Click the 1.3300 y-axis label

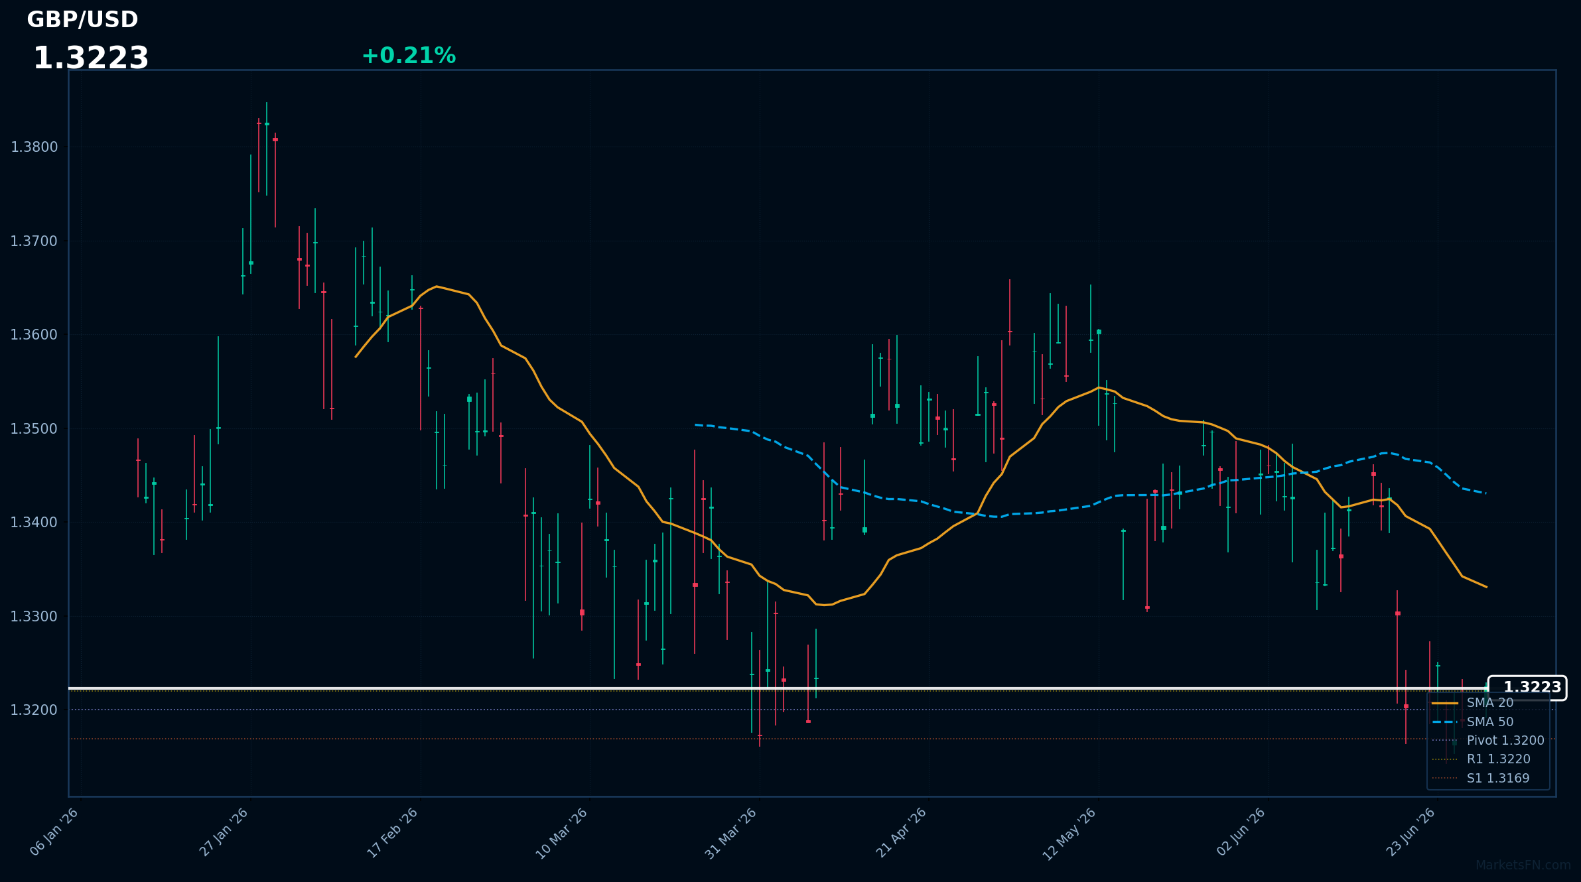(34, 617)
